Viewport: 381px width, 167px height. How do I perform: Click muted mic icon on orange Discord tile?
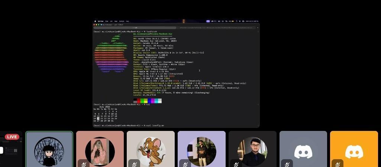pos(338,164)
